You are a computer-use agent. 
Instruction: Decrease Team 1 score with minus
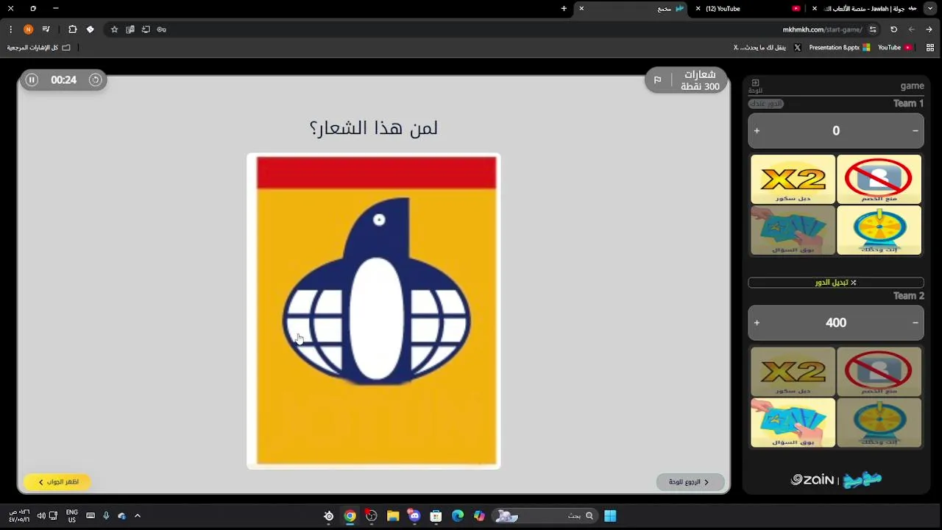click(915, 130)
